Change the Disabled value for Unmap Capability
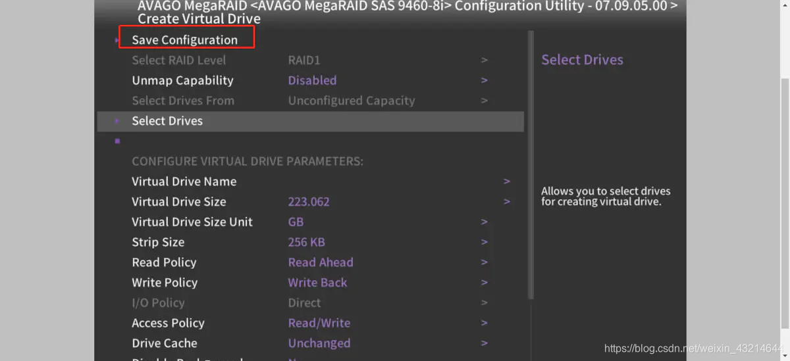The width and height of the screenshot is (790, 361). [x=312, y=80]
